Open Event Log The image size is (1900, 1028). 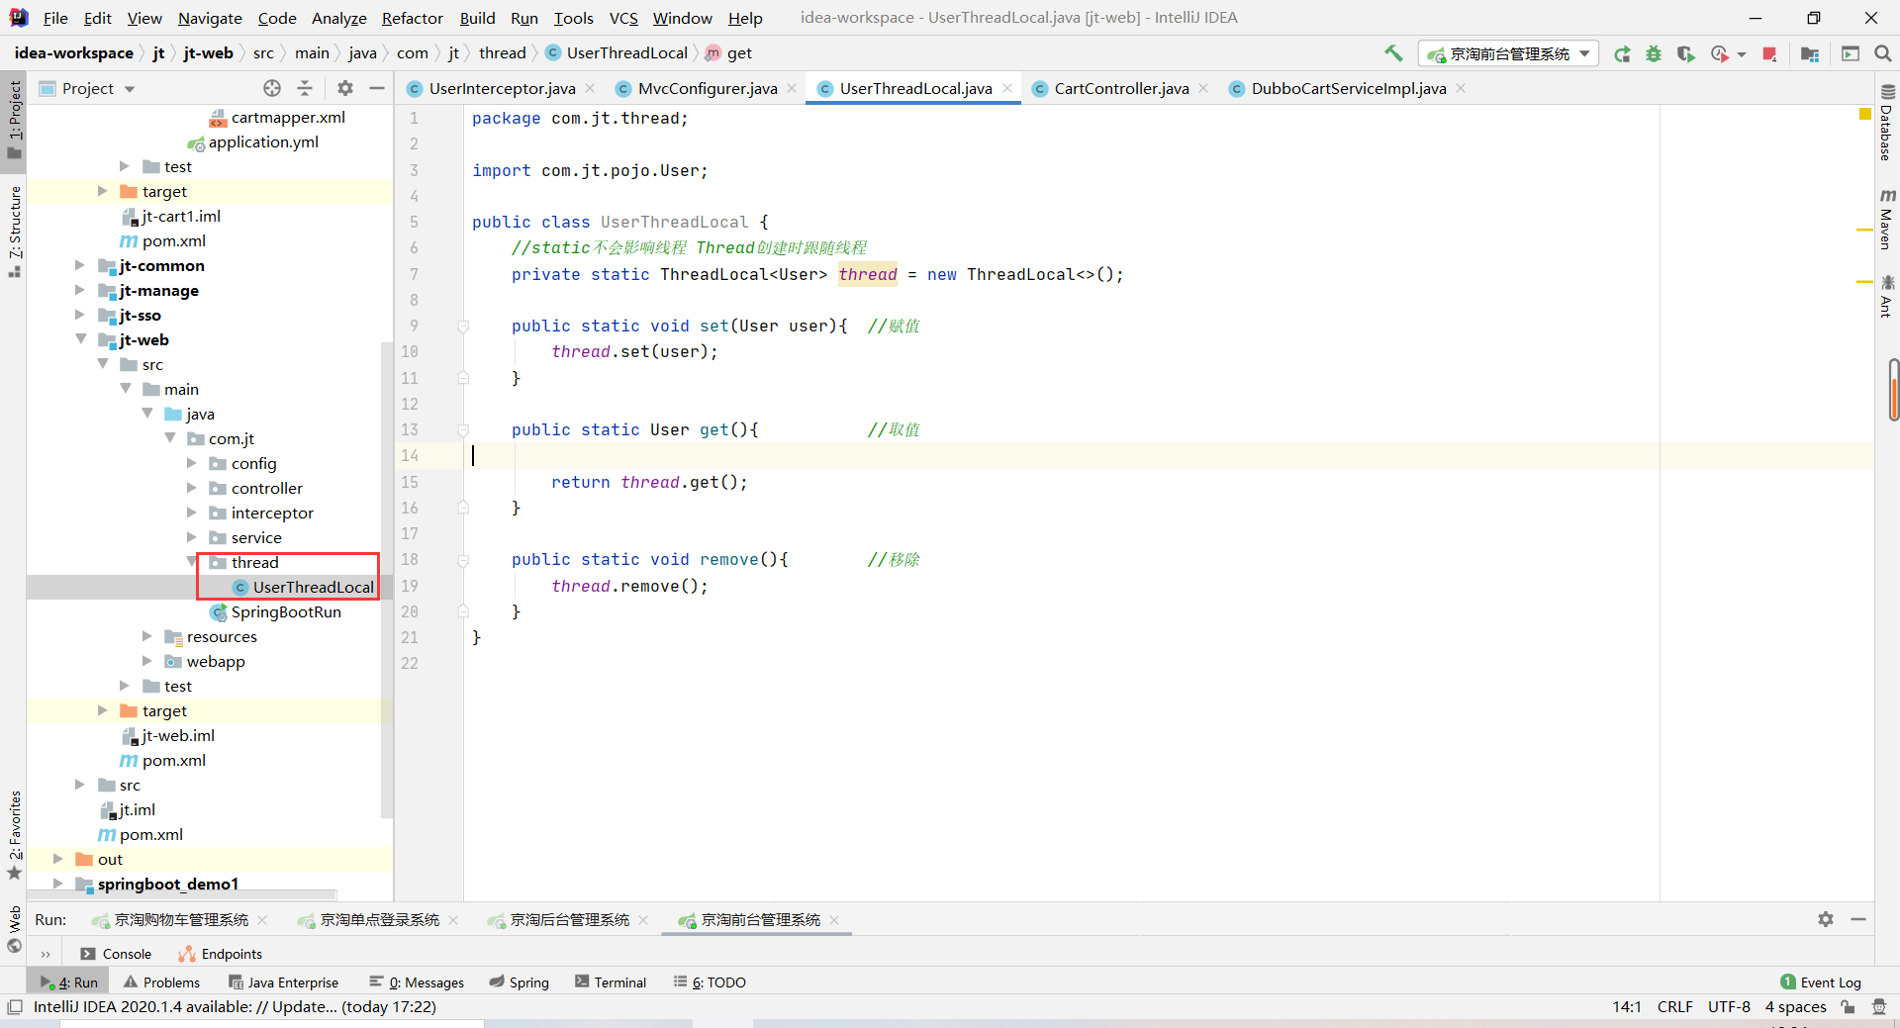point(1821,982)
